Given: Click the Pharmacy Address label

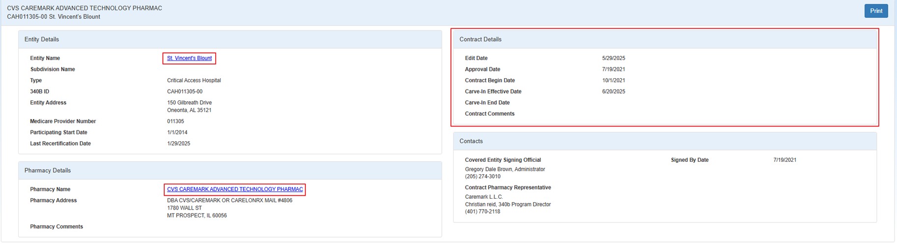Looking at the screenshot, I should point(54,200).
